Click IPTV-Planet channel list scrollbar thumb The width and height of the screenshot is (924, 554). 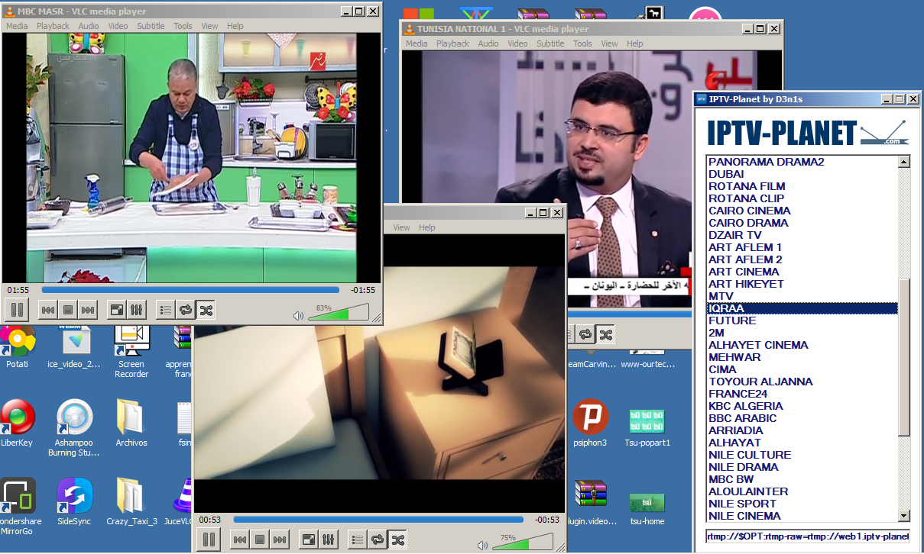click(904, 358)
